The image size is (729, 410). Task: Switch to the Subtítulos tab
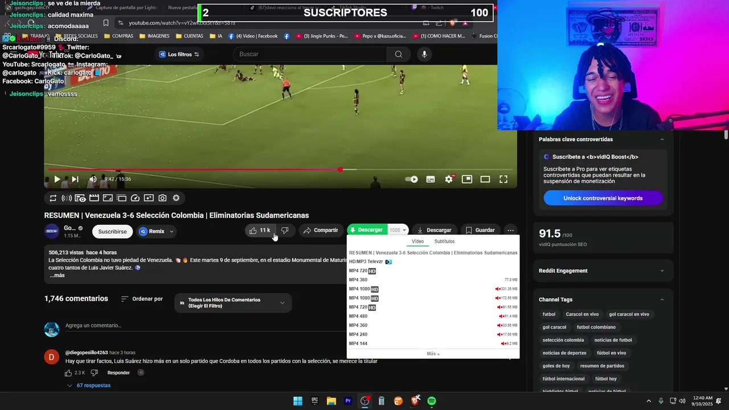coord(444,241)
